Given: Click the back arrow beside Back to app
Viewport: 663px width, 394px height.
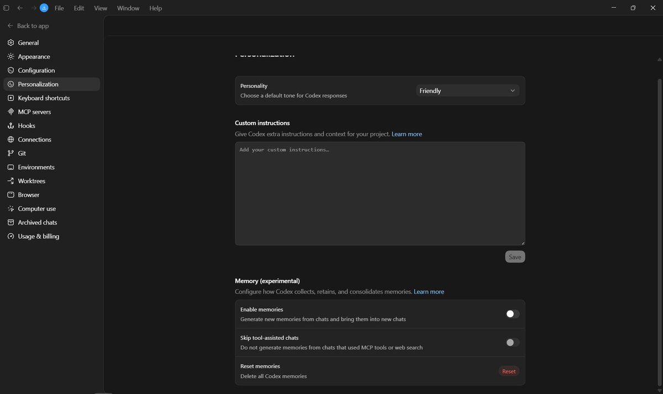Looking at the screenshot, I should point(10,26).
